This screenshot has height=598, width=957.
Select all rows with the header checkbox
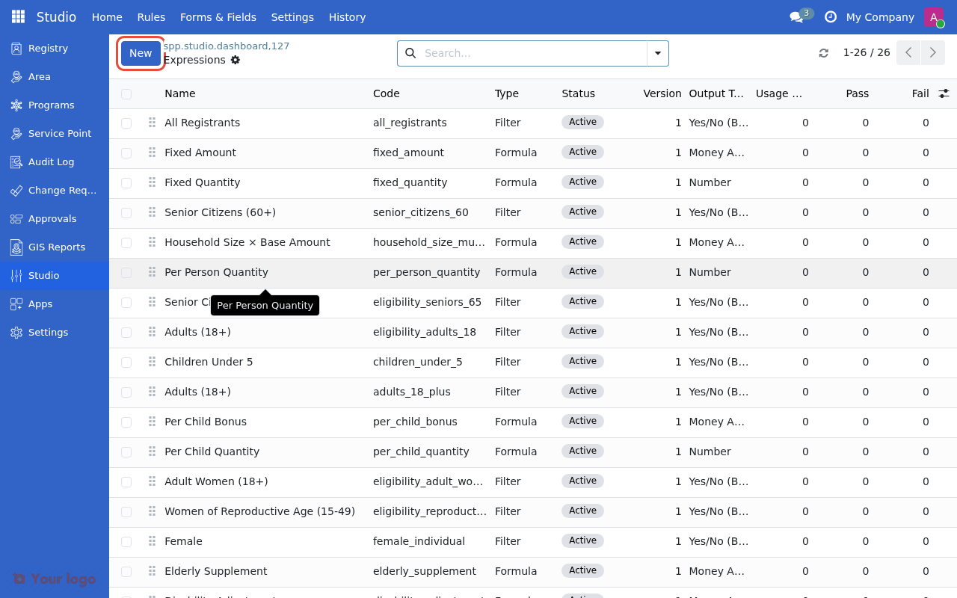126,93
